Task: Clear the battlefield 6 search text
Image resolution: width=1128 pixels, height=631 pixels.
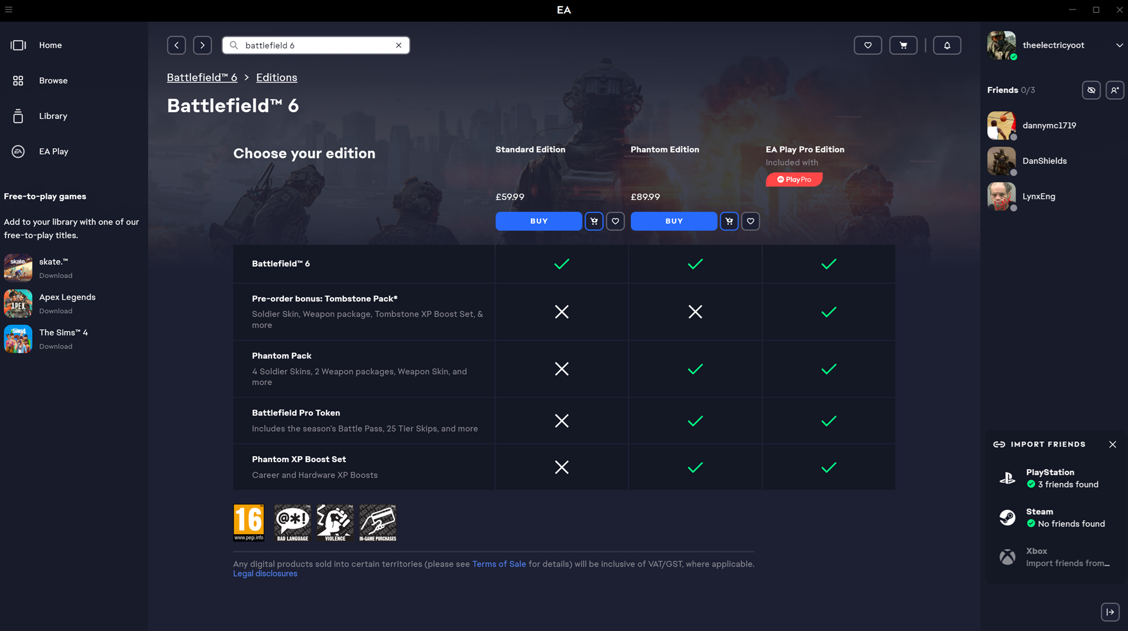Action: (398, 45)
